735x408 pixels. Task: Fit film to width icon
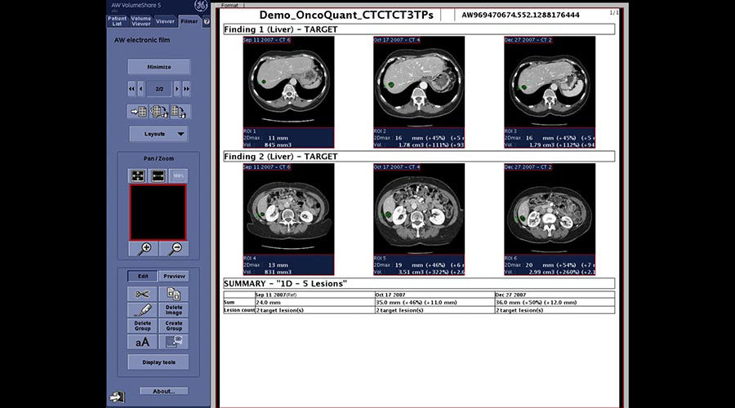coord(158,175)
